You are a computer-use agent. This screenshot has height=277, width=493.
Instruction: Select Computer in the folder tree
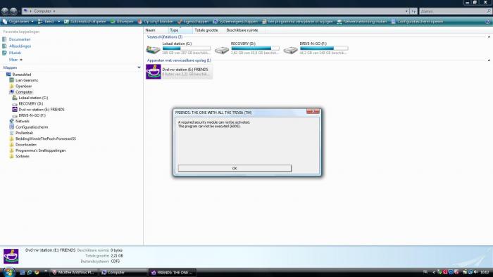(x=24, y=92)
